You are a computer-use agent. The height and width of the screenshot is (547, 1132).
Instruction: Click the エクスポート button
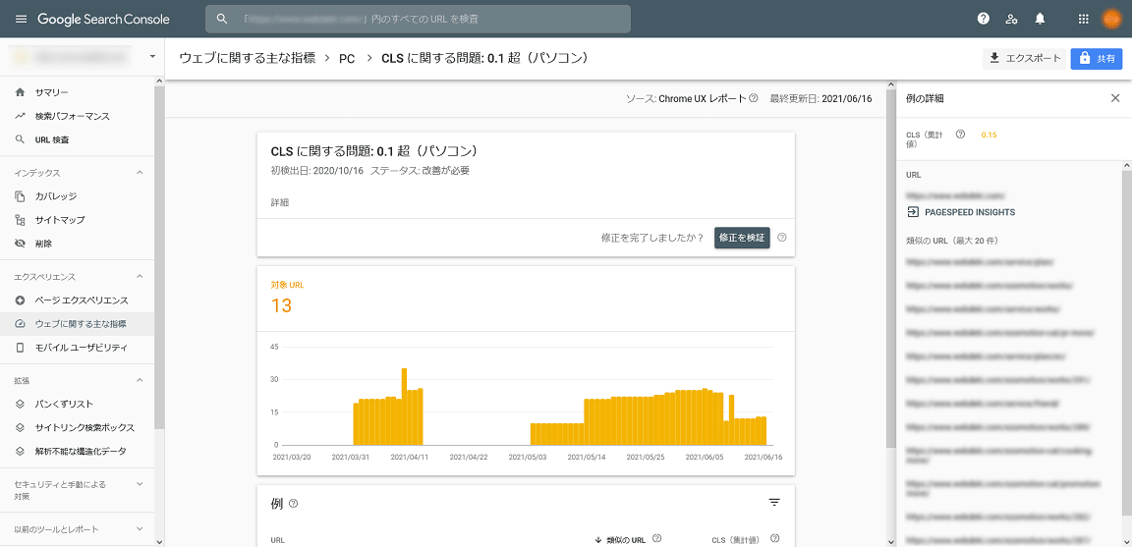(x=1024, y=59)
